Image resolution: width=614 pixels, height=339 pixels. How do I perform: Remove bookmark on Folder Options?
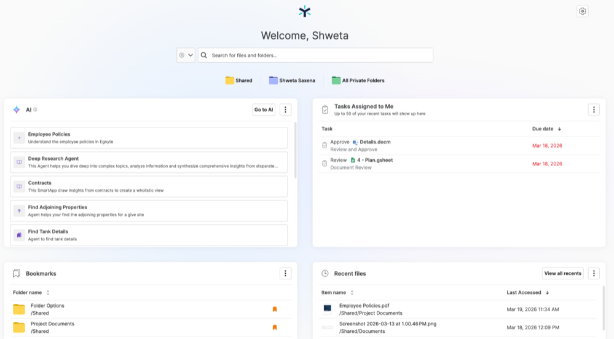pyautogui.click(x=275, y=309)
